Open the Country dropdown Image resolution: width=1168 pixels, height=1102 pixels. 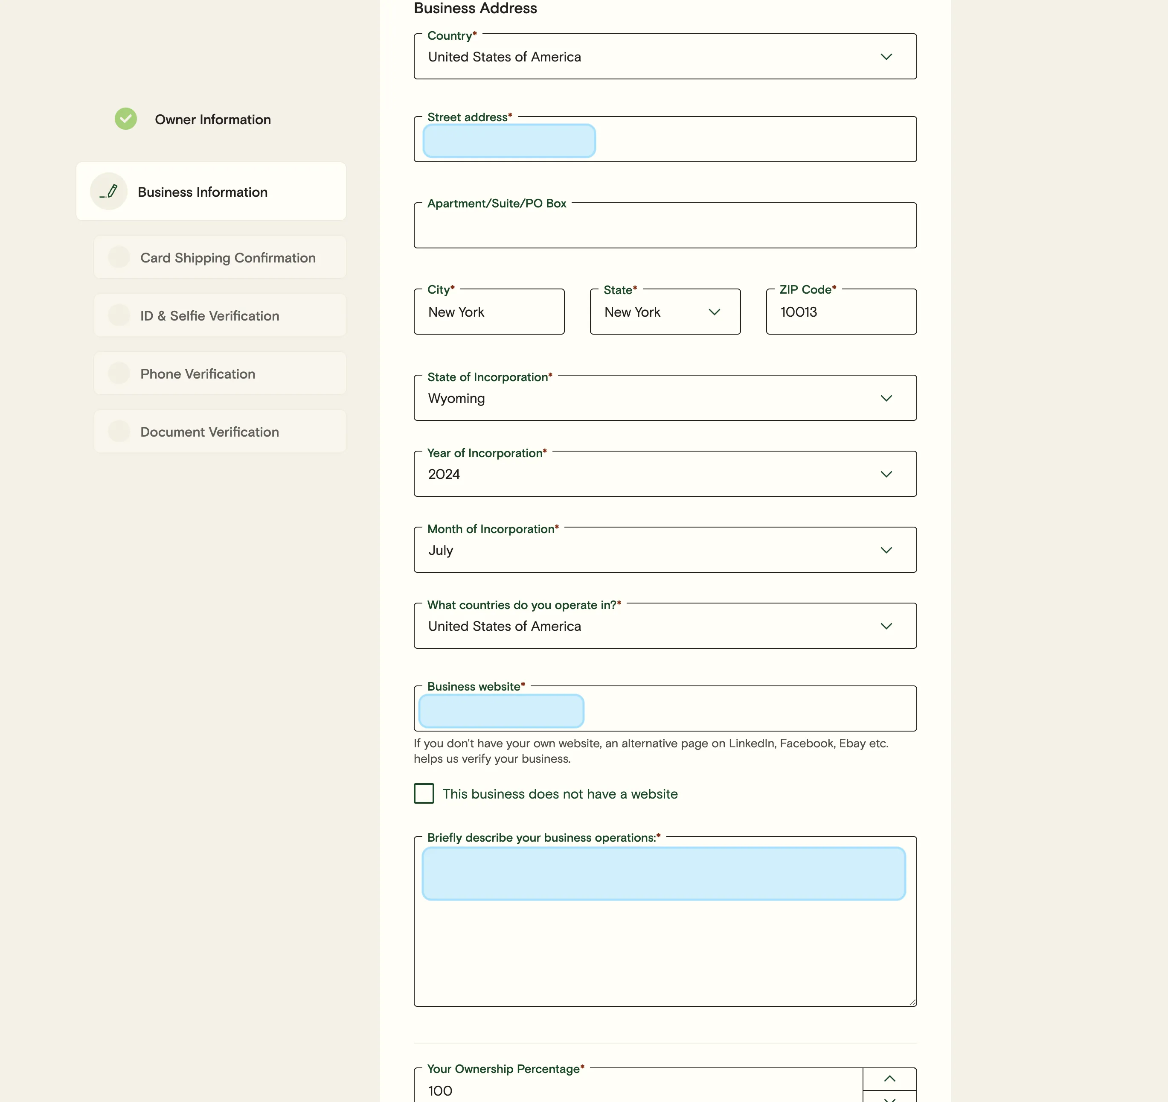pyautogui.click(x=887, y=56)
